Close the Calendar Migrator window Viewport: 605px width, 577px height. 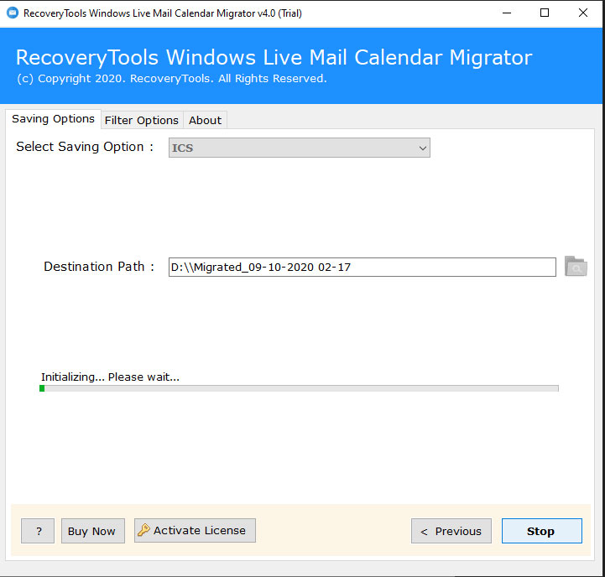pos(583,13)
